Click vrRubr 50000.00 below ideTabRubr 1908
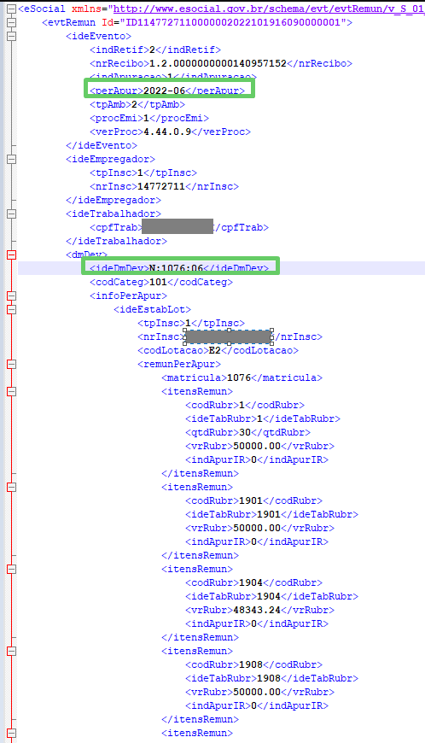The width and height of the screenshot is (425, 743). [259, 693]
